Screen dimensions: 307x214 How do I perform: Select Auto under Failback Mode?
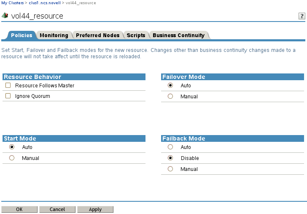click(x=170, y=147)
